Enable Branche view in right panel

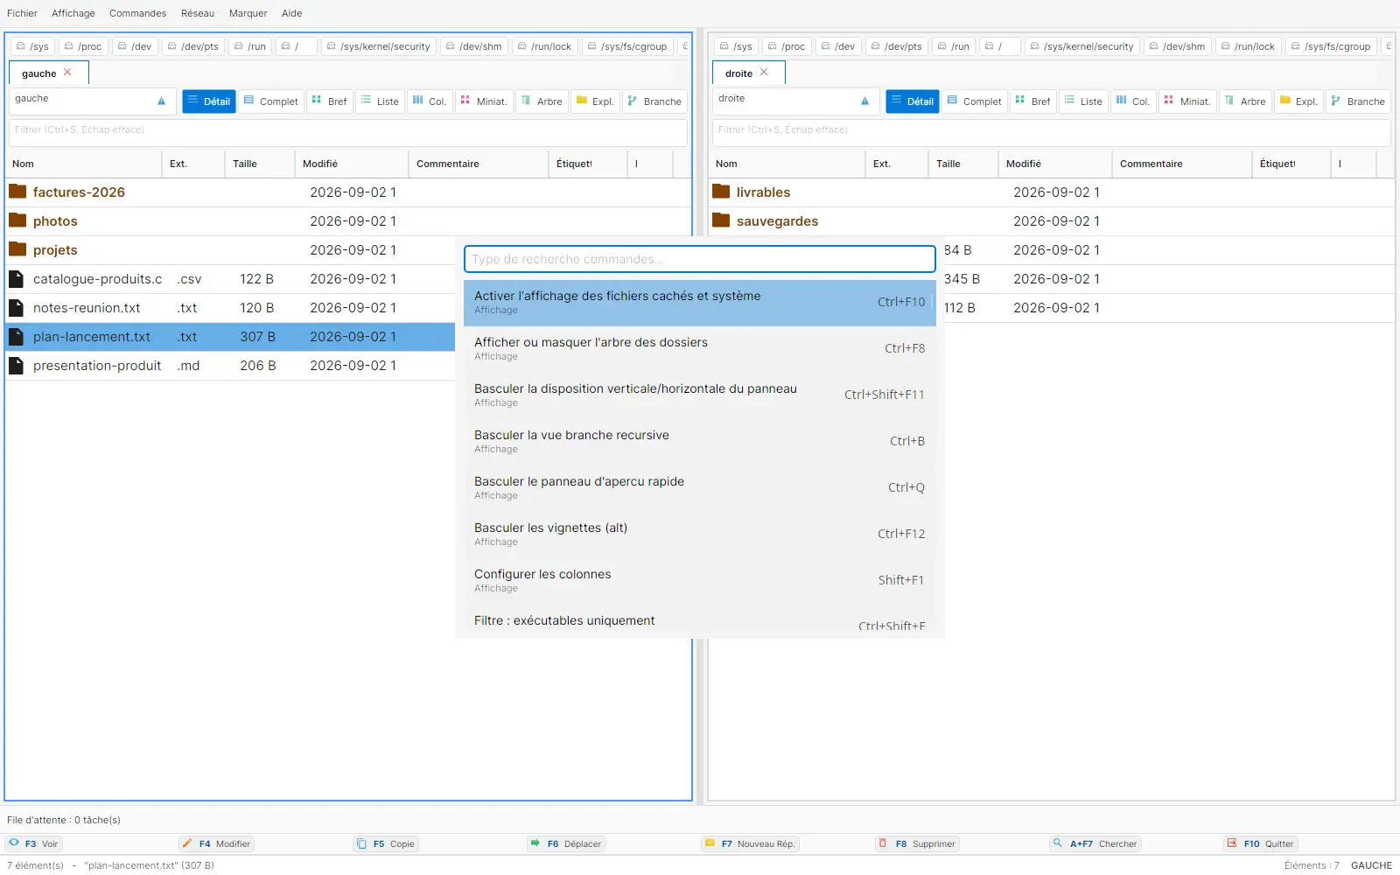tap(1358, 101)
